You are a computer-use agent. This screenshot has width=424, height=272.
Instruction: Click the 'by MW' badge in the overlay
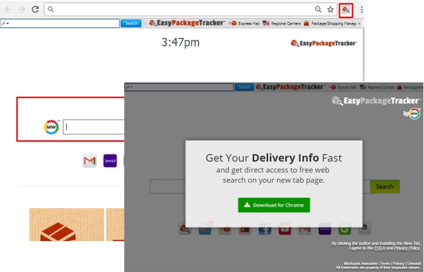(412, 114)
